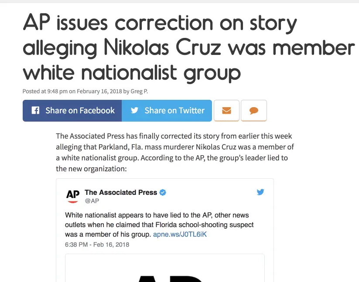Follow the apne.ws/J0TL6iK link
Image resolution: width=359 pixels, height=282 pixels.
(x=180, y=234)
